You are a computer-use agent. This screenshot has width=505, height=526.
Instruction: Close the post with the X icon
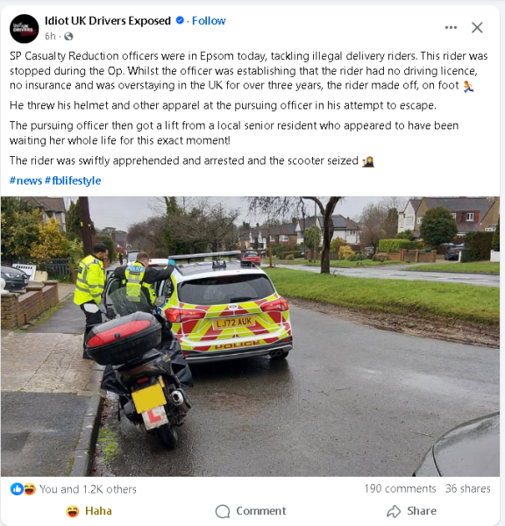click(477, 27)
